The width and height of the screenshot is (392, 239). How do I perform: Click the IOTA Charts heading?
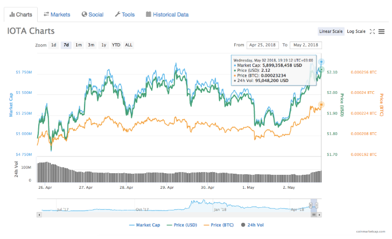tap(31, 31)
